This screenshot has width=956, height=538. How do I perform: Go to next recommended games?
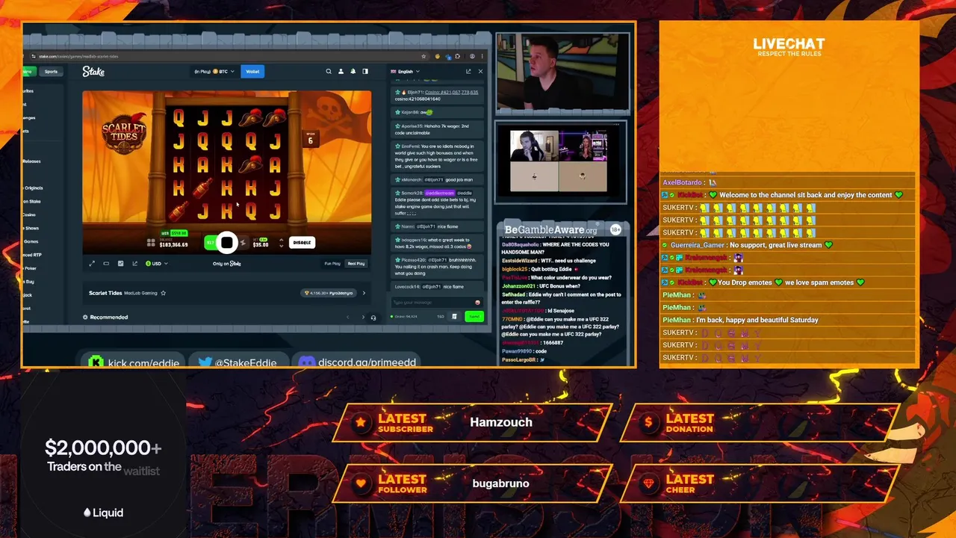[363, 317]
